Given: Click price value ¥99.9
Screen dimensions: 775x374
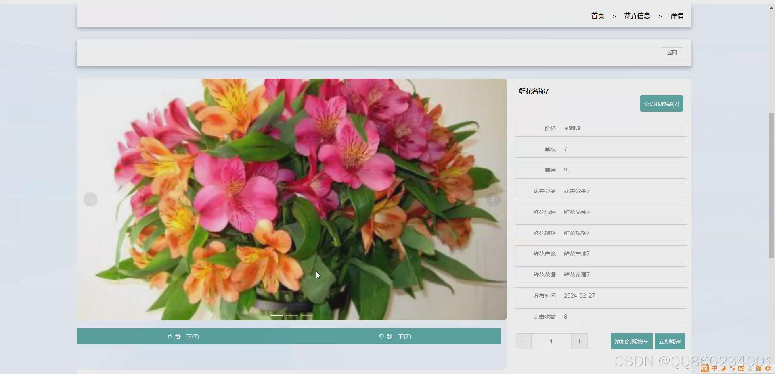Looking at the screenshot, I should point(572,128).
